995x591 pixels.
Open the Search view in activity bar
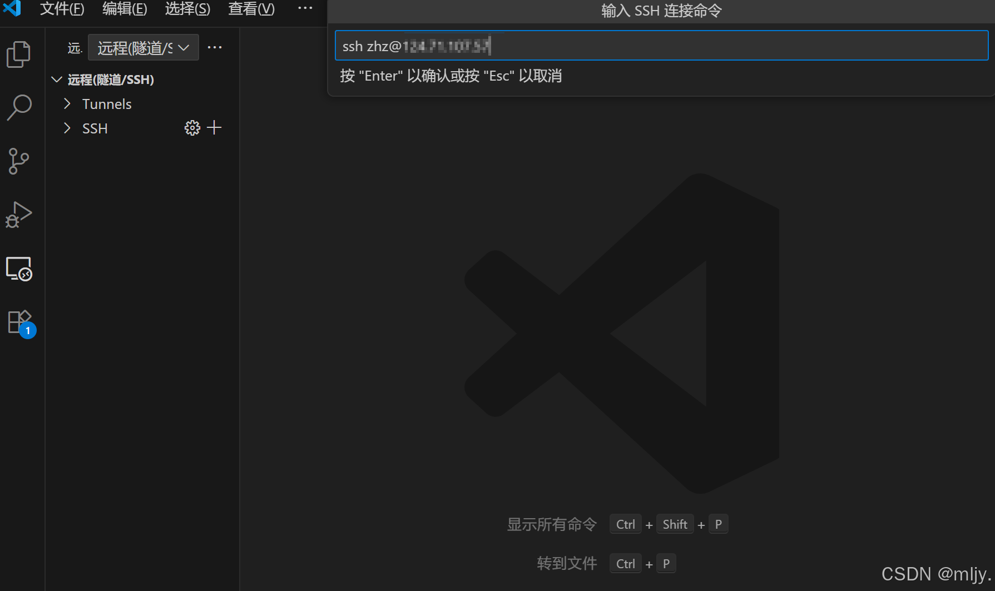[x=19, y=107]
